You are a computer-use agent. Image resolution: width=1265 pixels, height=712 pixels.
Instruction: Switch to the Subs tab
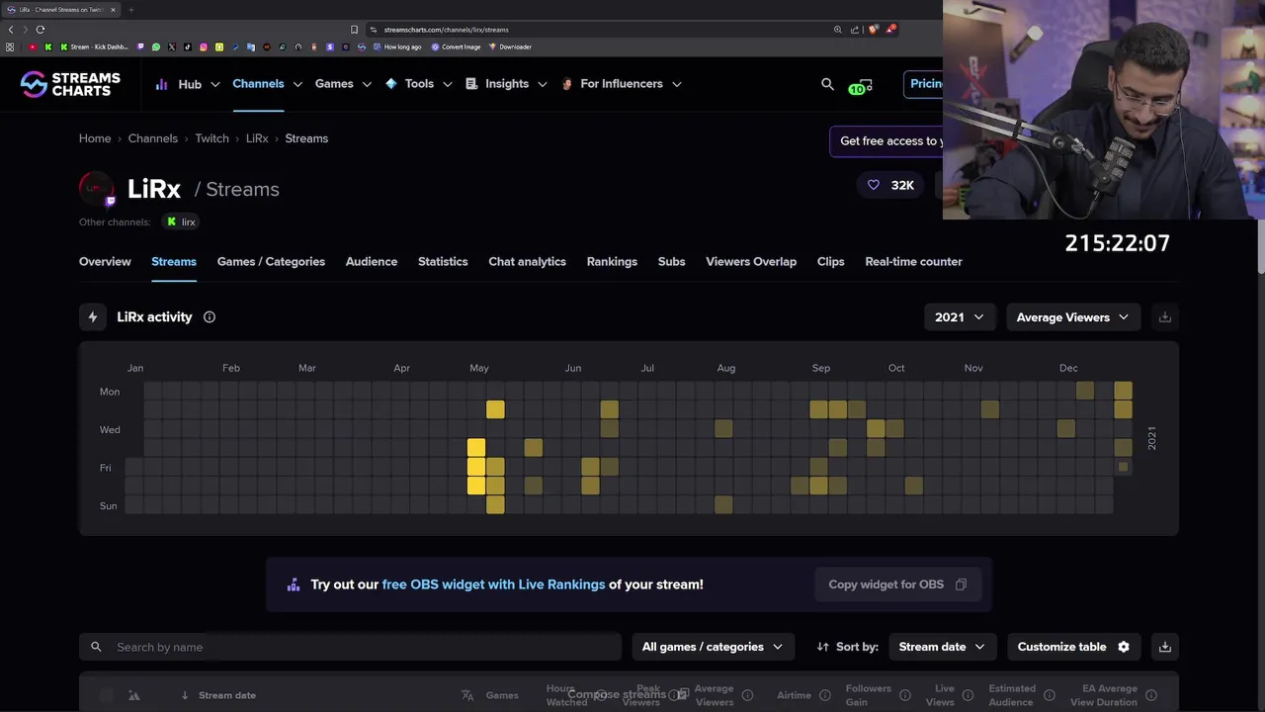click(671, 262)
